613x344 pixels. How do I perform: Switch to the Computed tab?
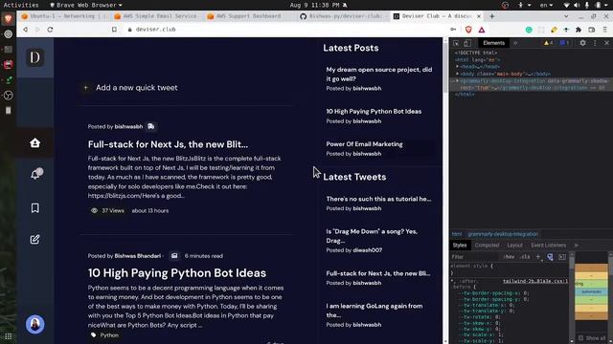click(x=487, y=246)
